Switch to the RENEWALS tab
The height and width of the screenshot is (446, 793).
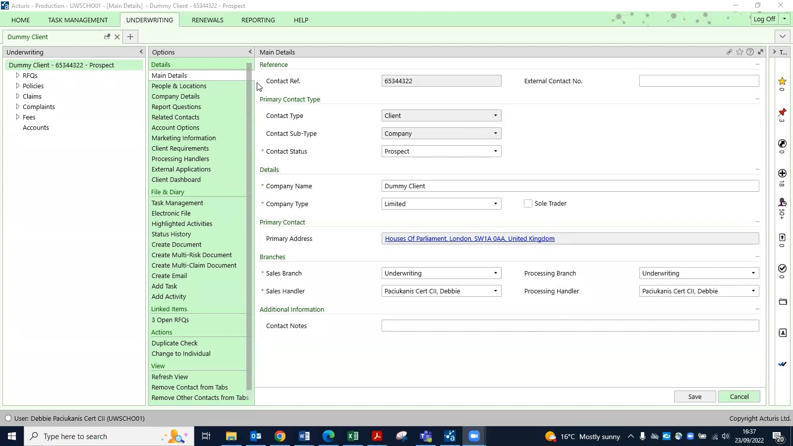click(207, 20)
